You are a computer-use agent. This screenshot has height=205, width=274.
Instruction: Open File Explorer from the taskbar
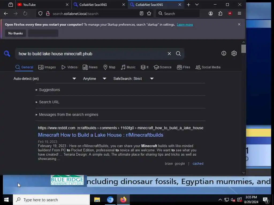[97, 200]
